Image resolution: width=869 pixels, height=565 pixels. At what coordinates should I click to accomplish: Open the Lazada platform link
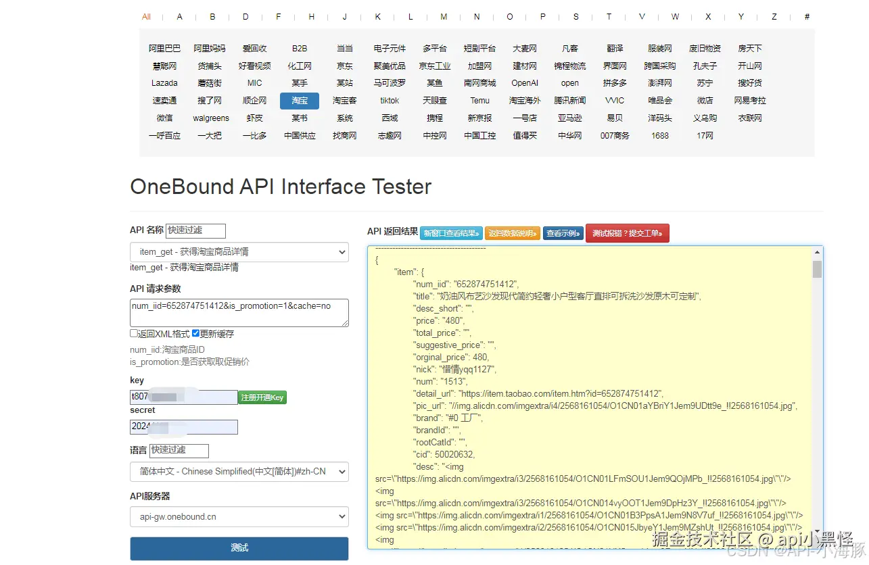[x=164, y=83]
